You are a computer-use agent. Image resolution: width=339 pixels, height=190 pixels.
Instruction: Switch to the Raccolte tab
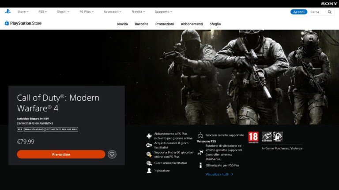pos(141,24)
